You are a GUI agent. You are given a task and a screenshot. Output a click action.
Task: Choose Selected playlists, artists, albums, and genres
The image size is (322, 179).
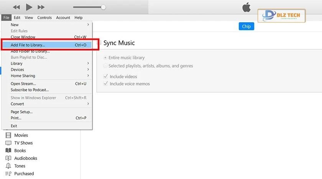tap(105, 66)
